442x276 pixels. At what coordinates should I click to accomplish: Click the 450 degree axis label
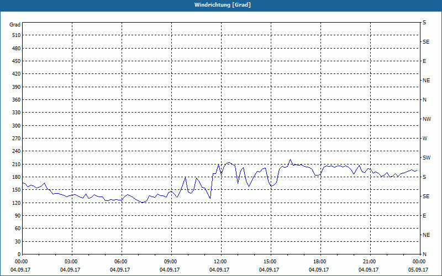click(17, 61)
